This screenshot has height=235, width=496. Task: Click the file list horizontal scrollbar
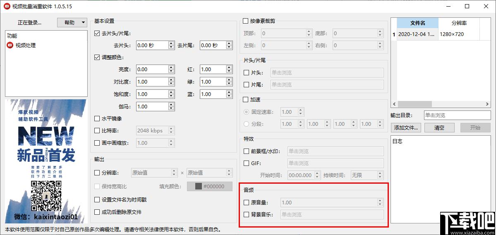click(x=415, y=104)
